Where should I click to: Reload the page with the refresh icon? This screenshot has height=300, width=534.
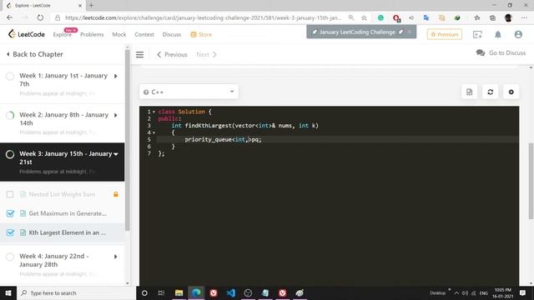(40, 17)
